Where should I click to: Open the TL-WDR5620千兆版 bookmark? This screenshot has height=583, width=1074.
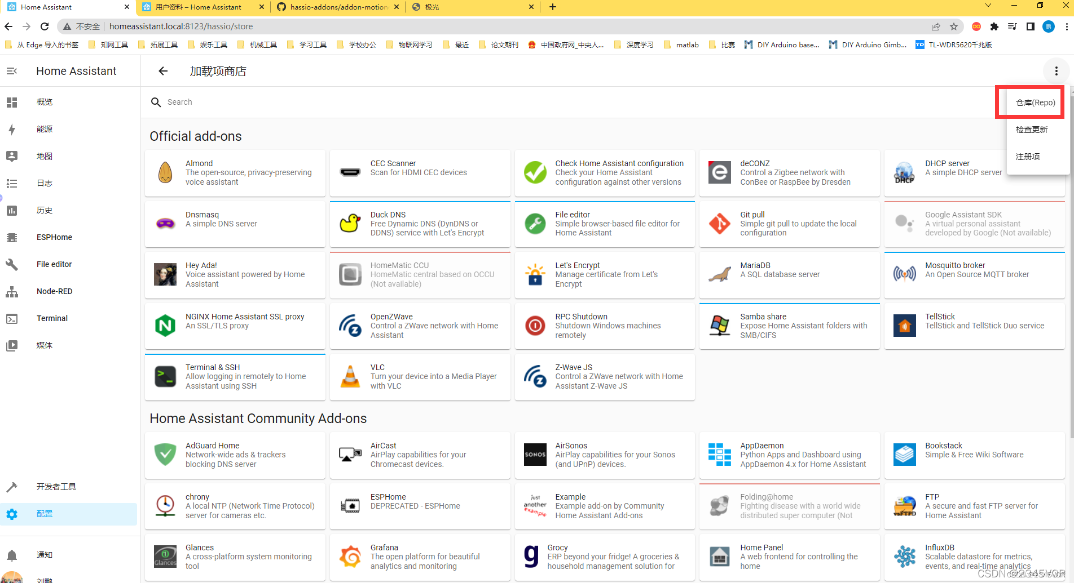point(954,44)
